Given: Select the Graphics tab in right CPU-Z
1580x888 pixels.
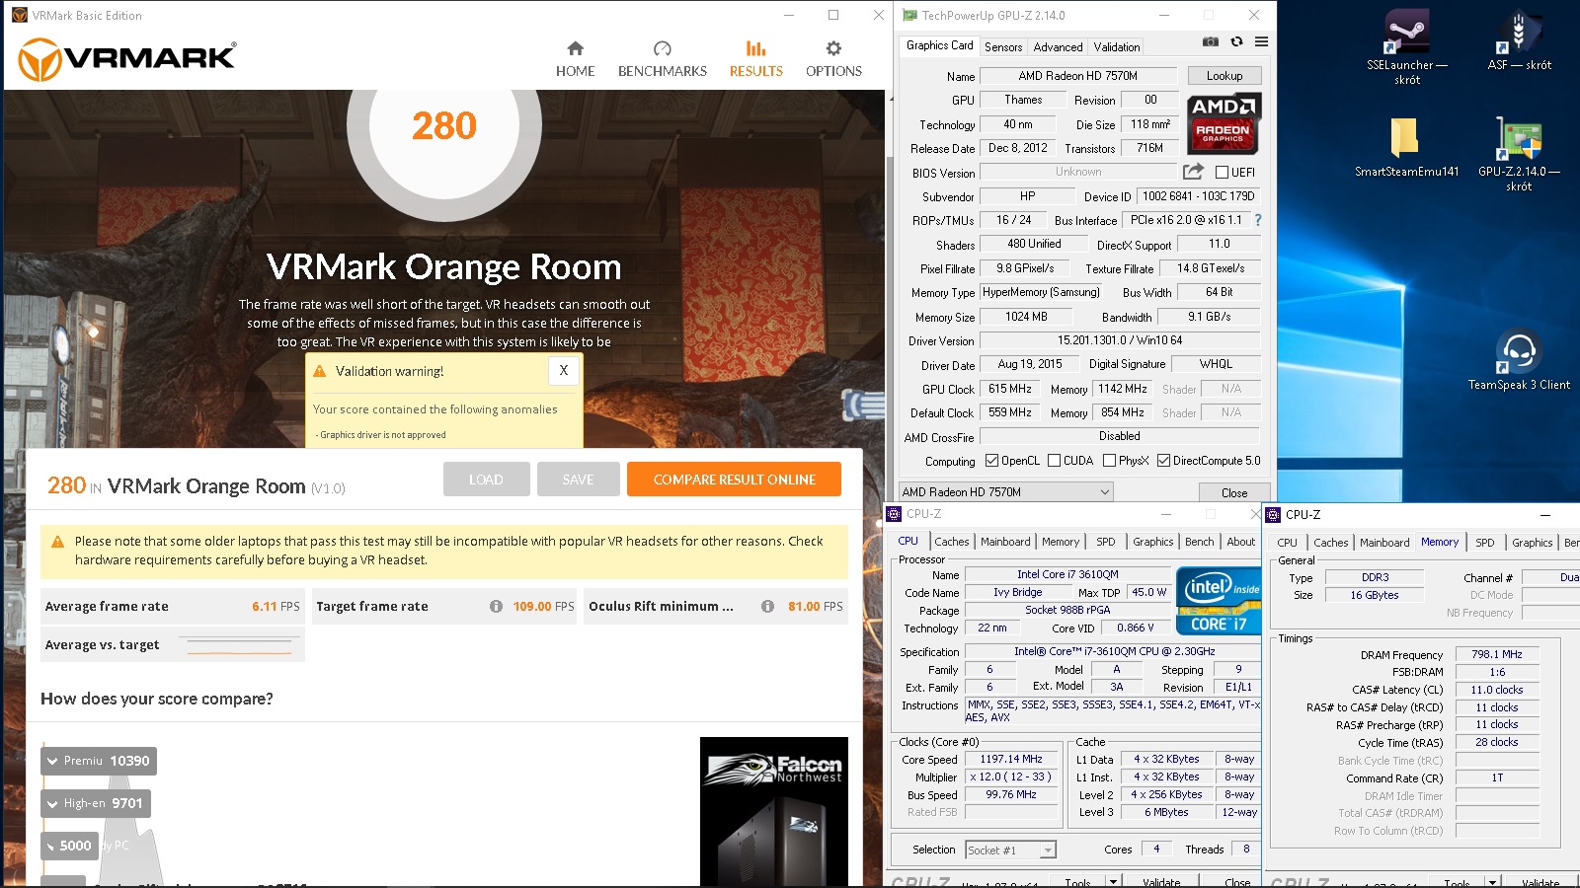Looking at the screenshot, I should (1532, 543).
